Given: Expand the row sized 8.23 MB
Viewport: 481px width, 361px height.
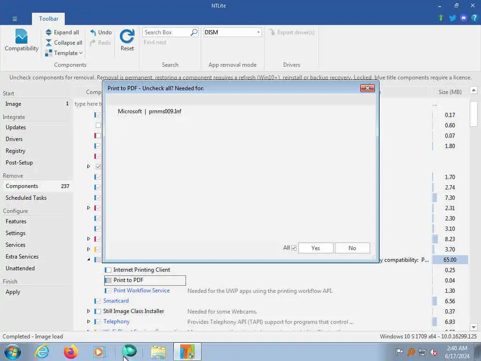Looking at the screenshot, I should tap(89, 239).
